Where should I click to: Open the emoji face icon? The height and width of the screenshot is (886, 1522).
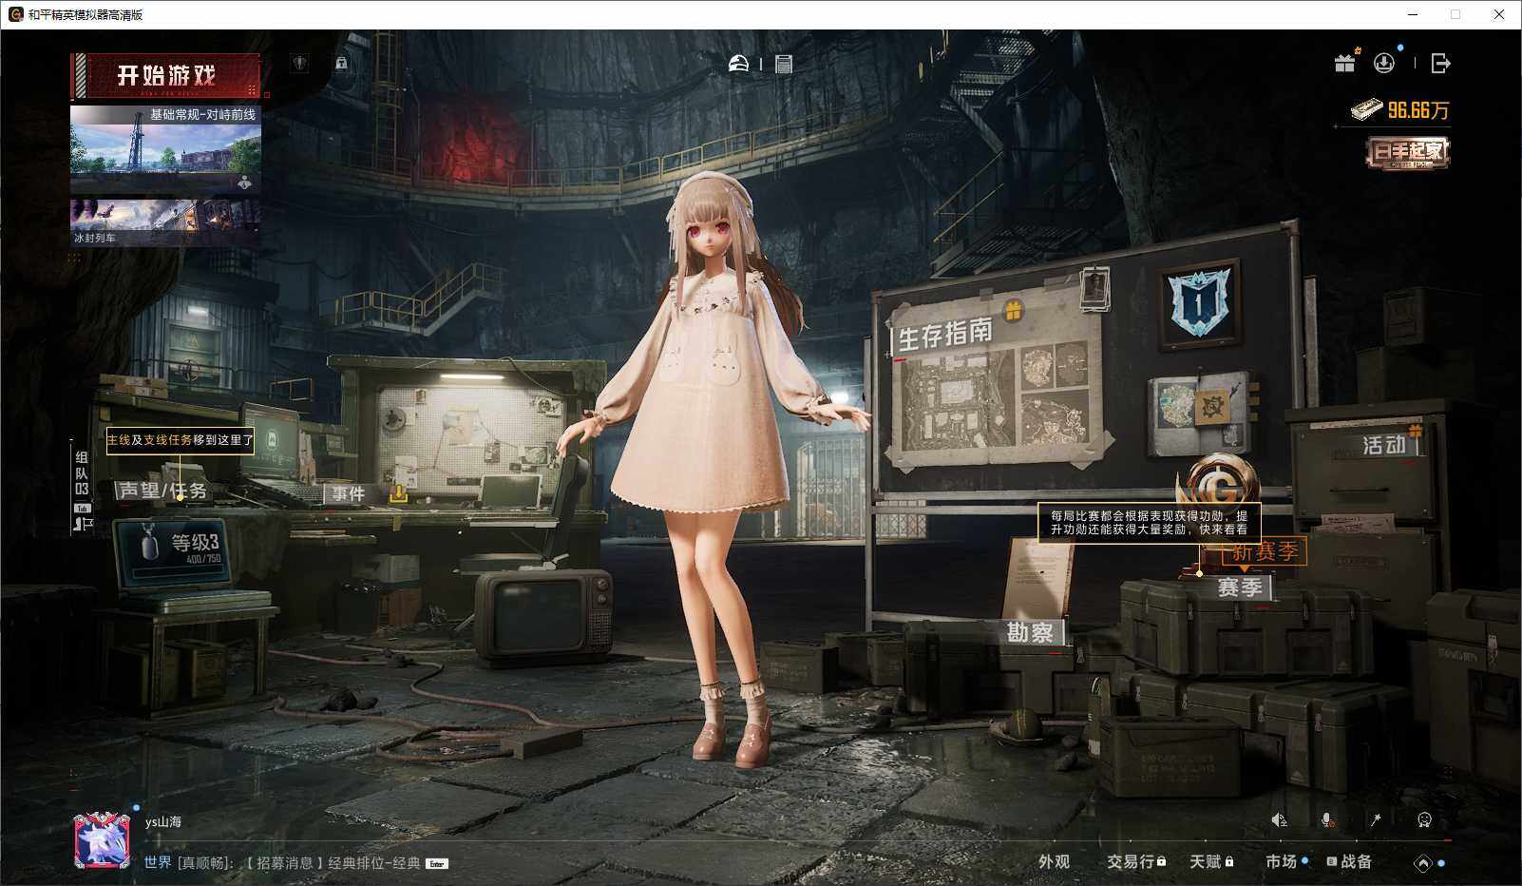[x=1424, y=819]
